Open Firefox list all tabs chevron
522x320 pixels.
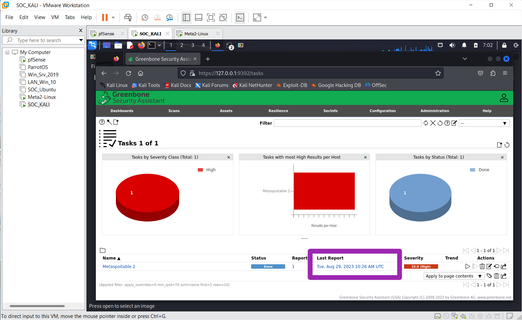pos(465,59)
